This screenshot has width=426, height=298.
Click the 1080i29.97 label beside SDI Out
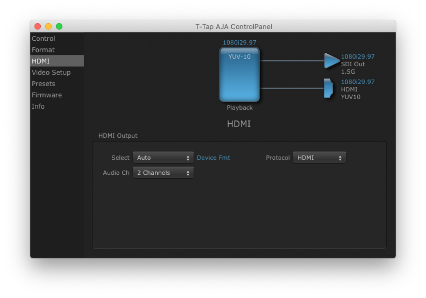[x=358, y=57]
